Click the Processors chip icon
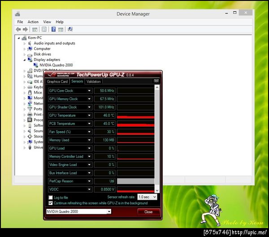 click(30, 120)
